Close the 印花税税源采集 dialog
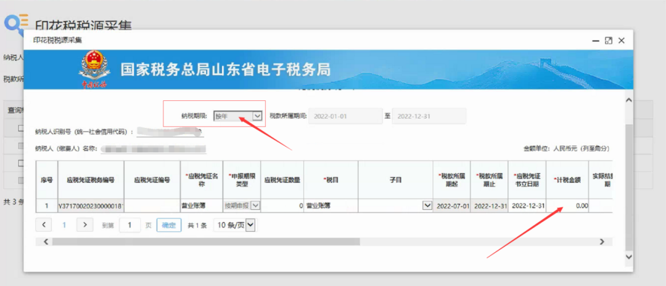The width and height of the screenshot is (666, 286). [622, 41]
